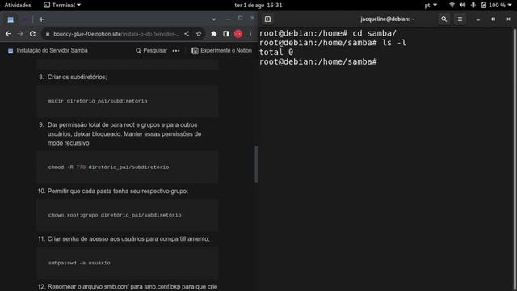Focus the bouncy-glue notion.site address bar

(x=116, y=34)
